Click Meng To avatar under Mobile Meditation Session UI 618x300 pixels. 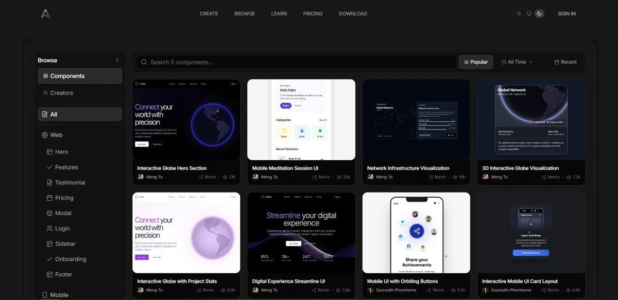[255, 177]
